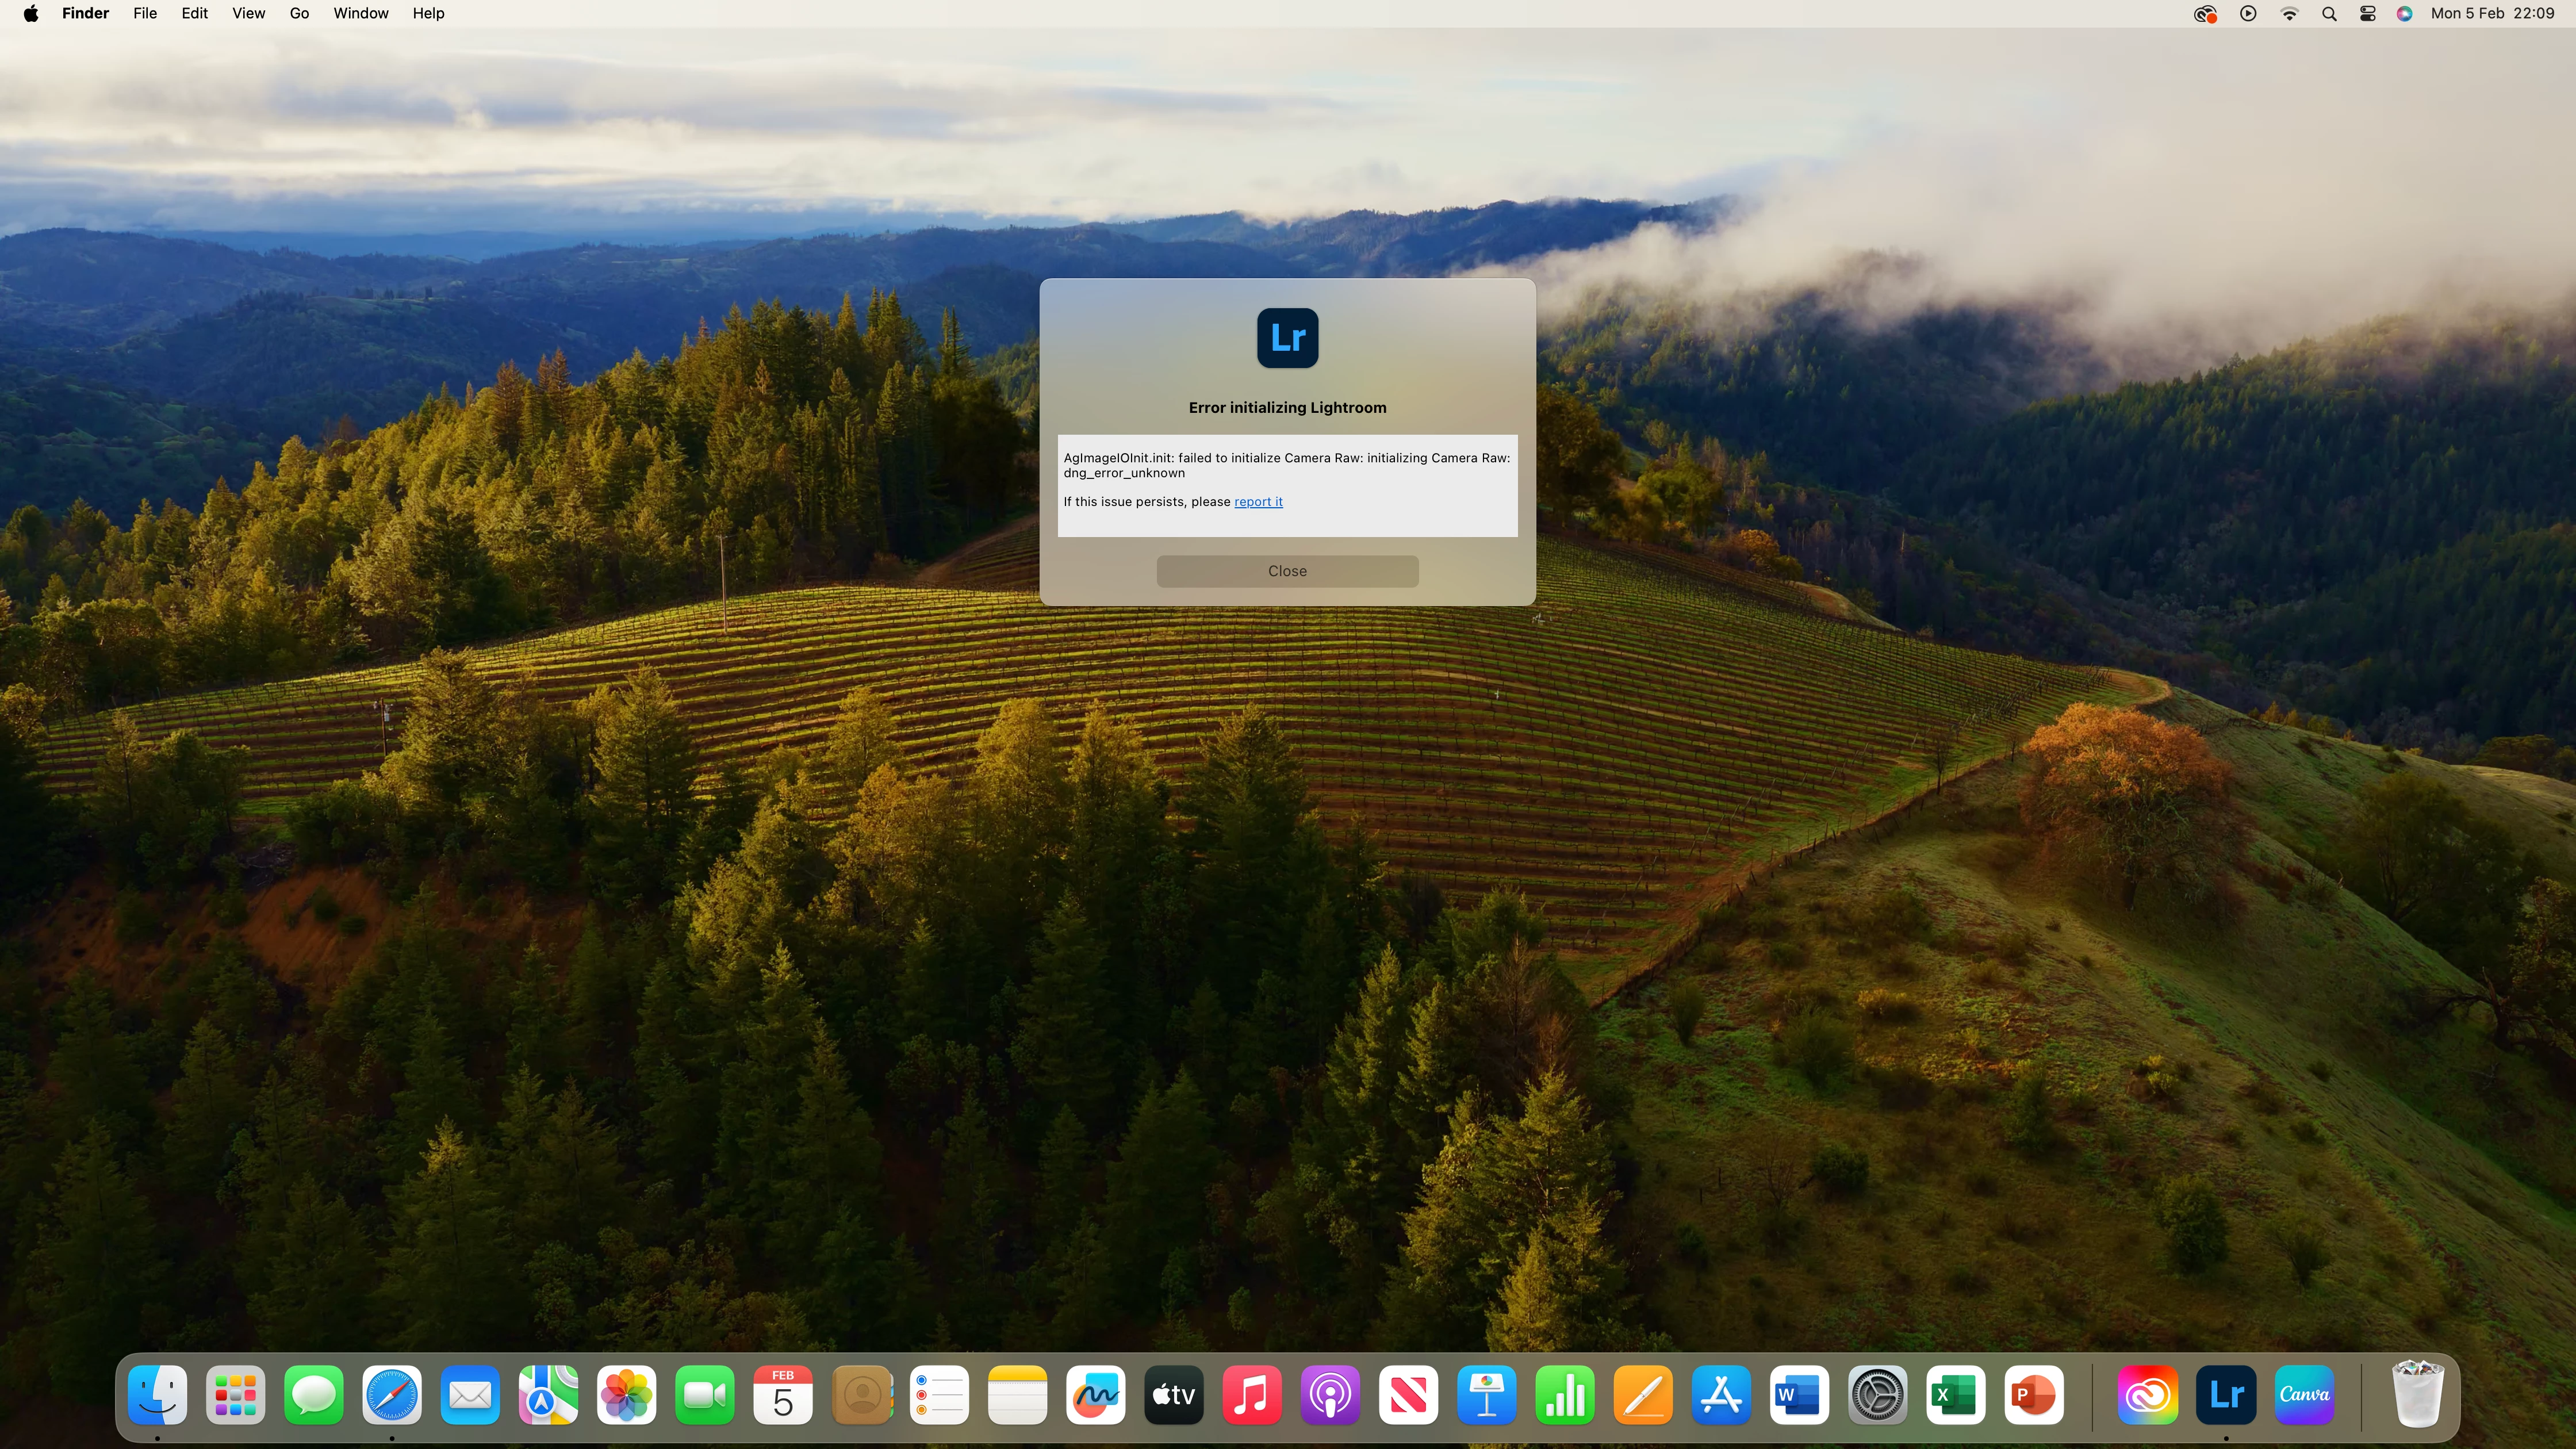
Task: Click the date and time display
Action: point(2492,13)
